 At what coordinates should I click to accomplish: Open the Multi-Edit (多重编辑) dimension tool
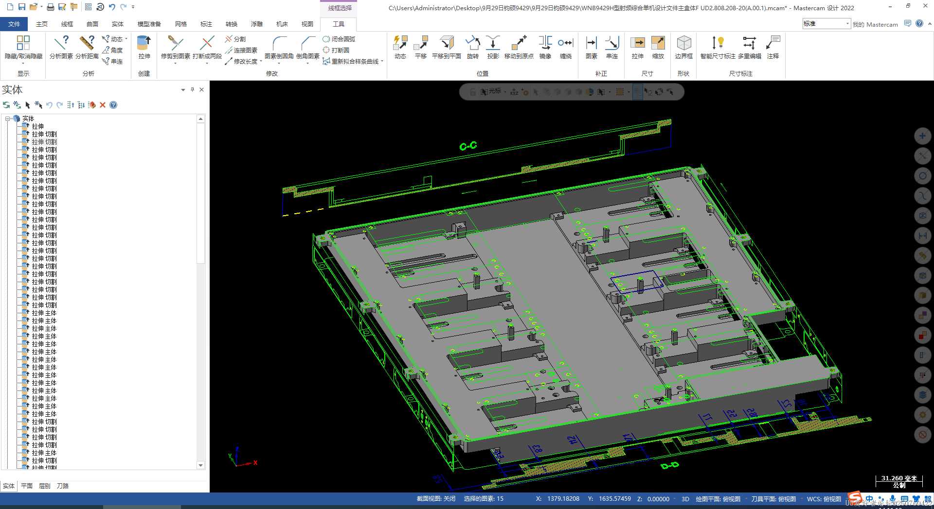click(x=750, y=47)
